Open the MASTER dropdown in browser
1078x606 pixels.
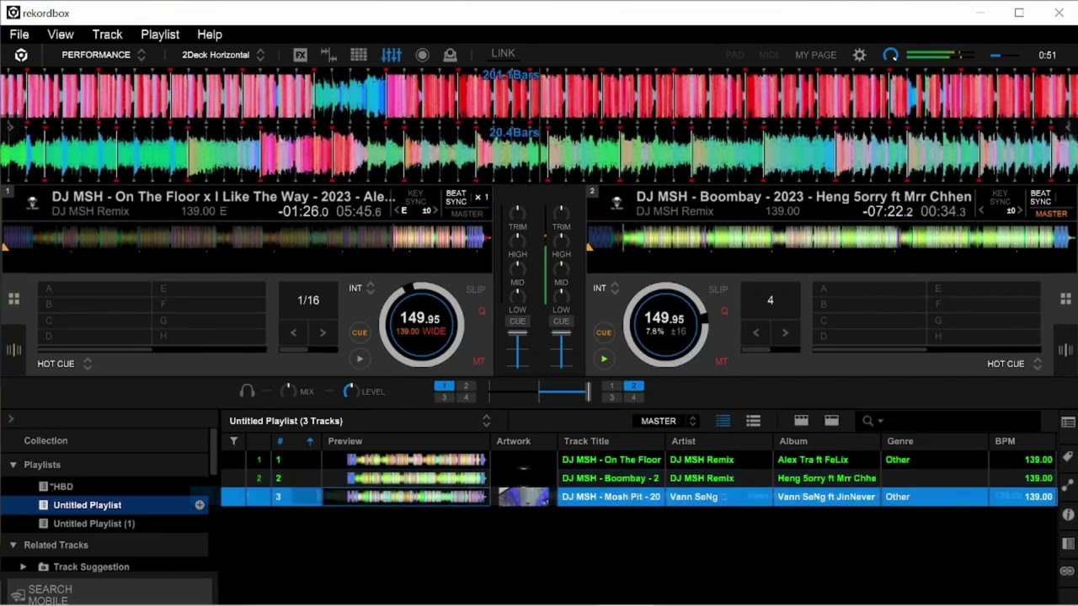(669, 421)
